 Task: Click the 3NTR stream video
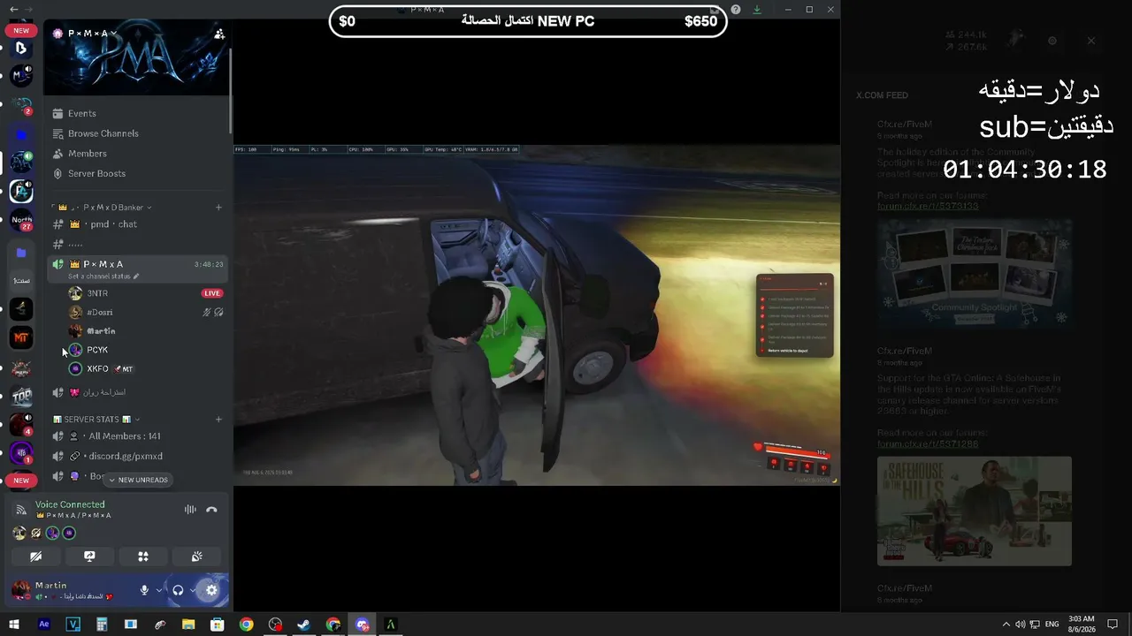click(537, 315)
